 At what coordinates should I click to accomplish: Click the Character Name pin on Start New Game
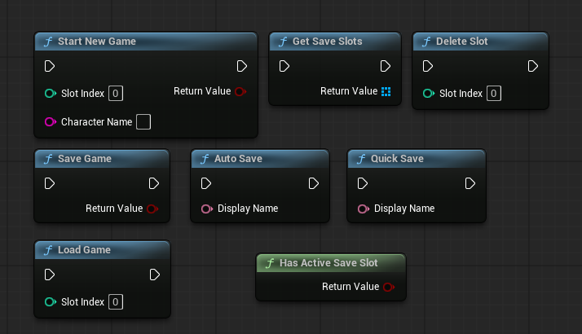tap(50, 121)
